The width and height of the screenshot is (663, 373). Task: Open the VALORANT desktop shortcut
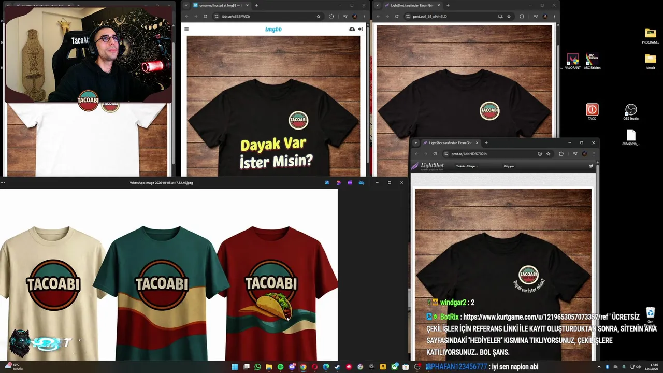(x=572, y=62)
